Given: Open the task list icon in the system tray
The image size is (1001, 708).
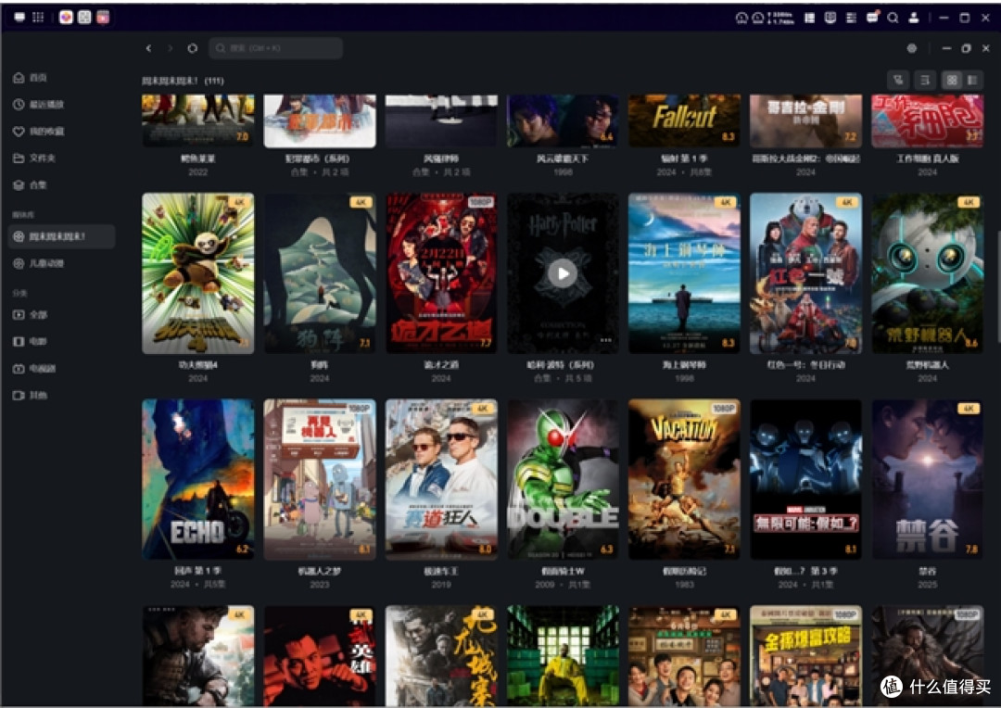Looking at the screenshot, I should pyautogui.click(x=851, y=18).
